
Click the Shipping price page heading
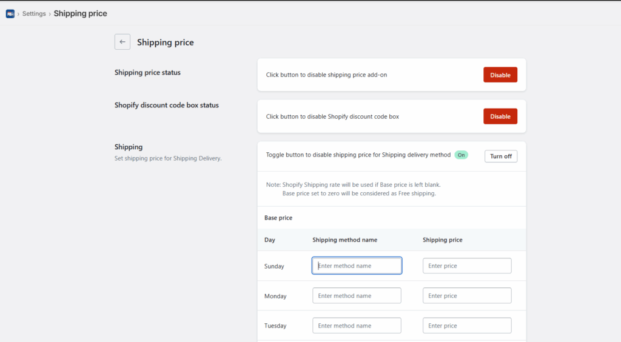pyautogui.click(x=165, y=42)
